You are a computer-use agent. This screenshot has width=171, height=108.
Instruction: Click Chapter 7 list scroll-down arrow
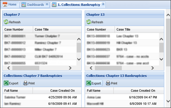click(x=79, y=59)
